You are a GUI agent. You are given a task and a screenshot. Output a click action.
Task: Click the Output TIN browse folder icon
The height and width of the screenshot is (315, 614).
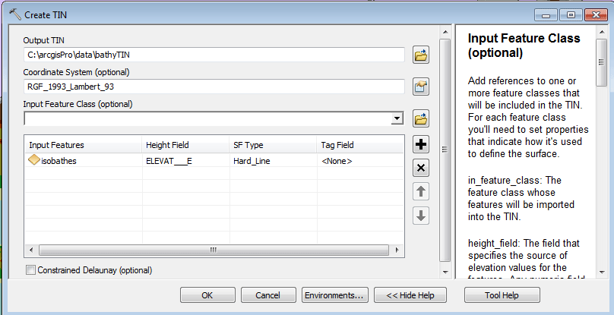(x=421, y=55)
